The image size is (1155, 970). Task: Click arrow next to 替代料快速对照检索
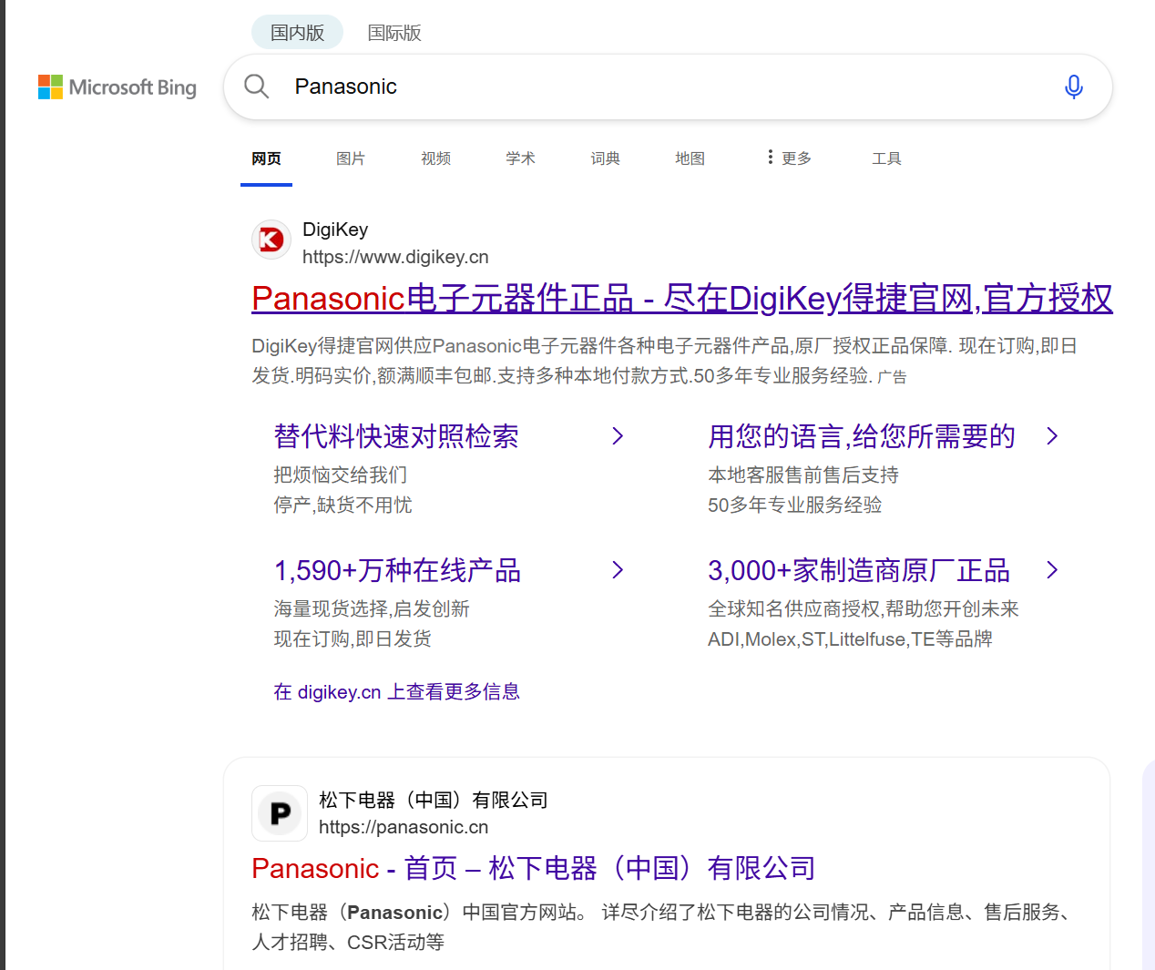[x=618, y=436]
